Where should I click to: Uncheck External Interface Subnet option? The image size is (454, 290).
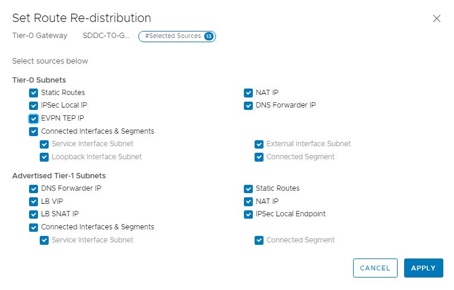[x=259, y=144]
